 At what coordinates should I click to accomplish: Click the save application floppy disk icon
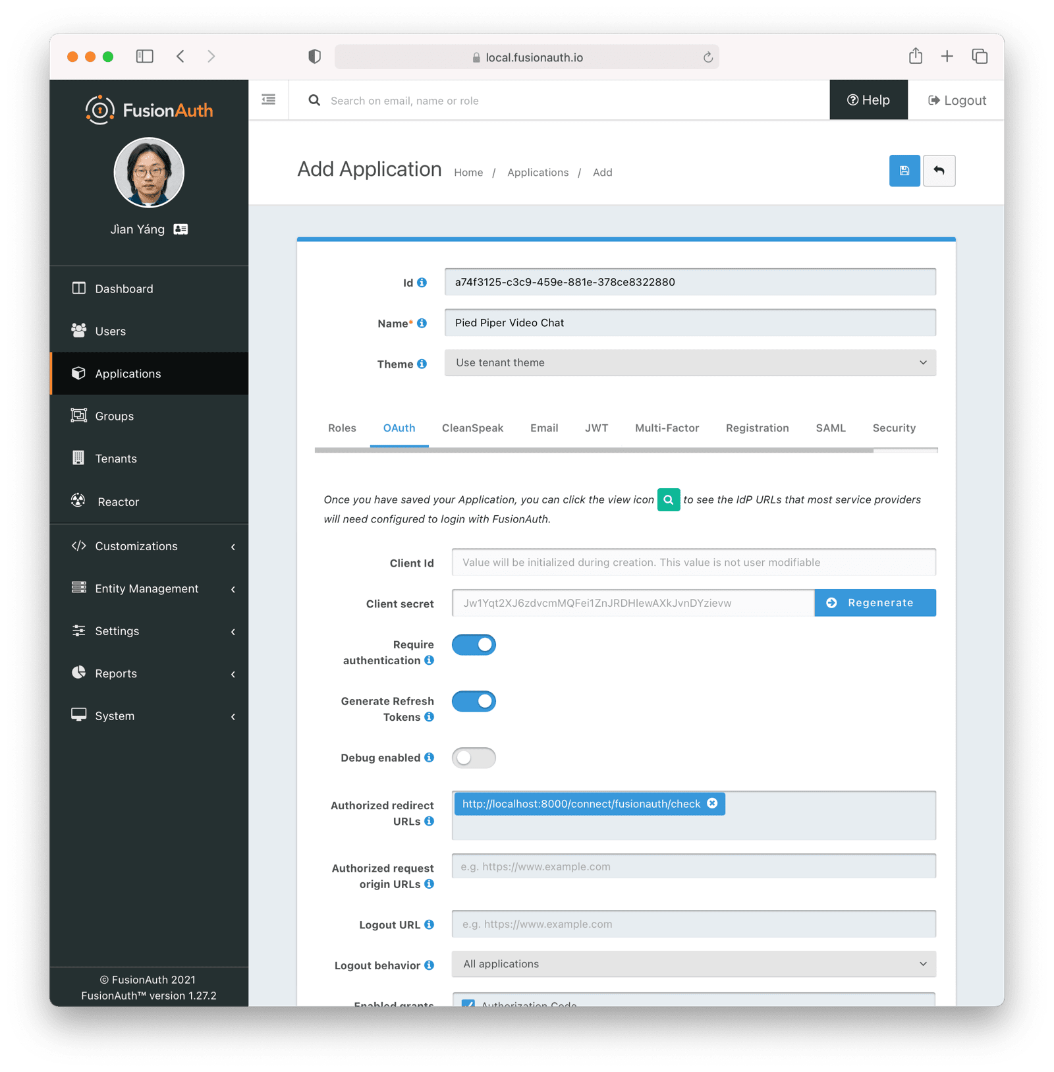(x=904, y=171)
